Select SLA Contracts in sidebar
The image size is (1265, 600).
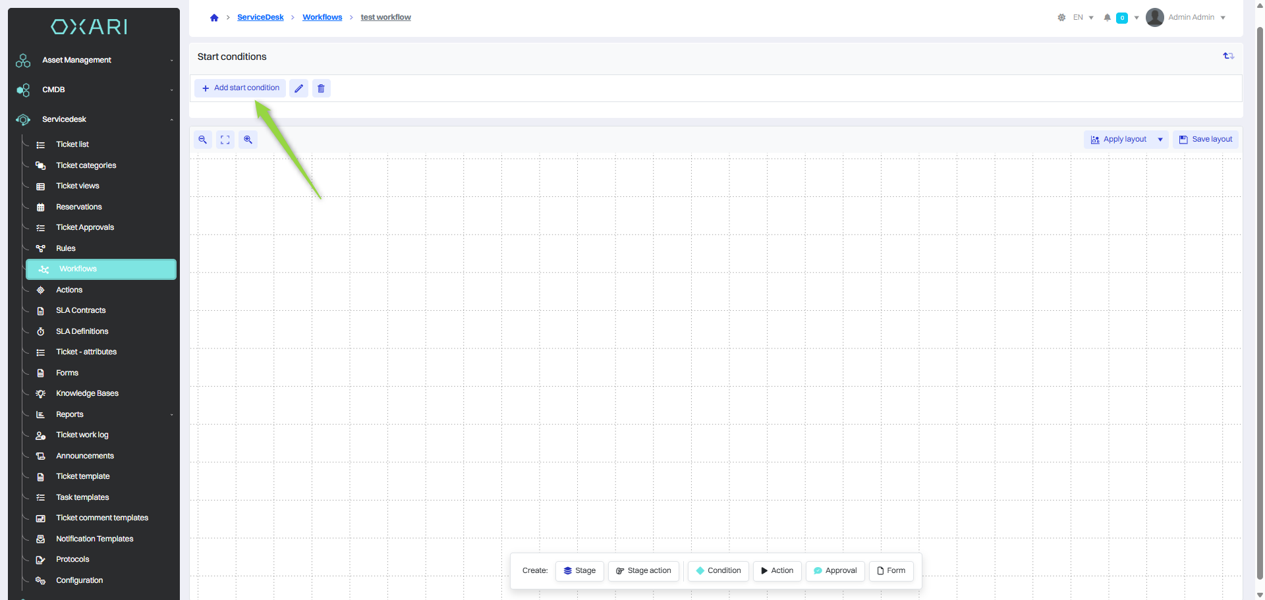coord(80,310)
